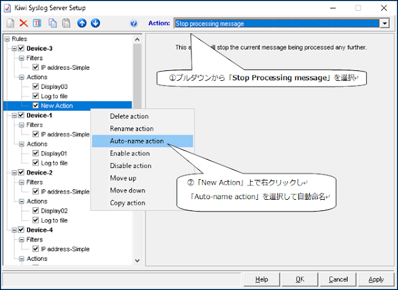Close the Kiwi Syslog Server Setup window
This screenshot has height=290, width=398.
pyautogui.click(x=384, y=8)
